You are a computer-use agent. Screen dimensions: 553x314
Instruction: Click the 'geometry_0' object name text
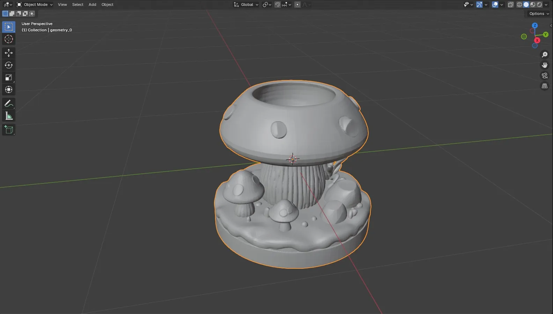pos(61,30)
